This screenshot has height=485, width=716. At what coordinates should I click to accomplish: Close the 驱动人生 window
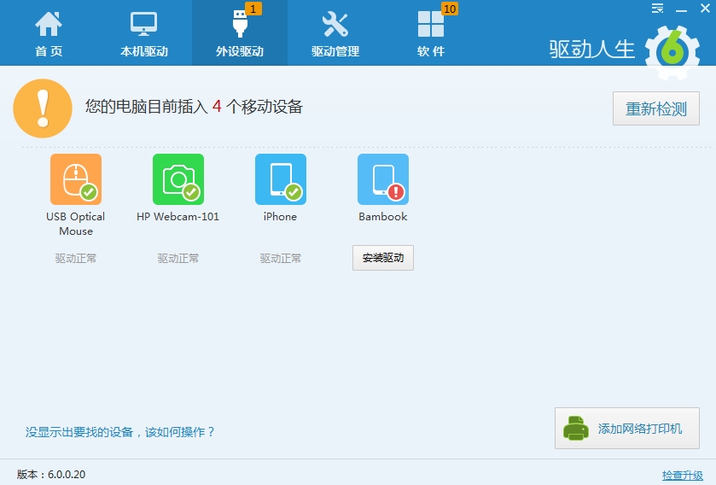[705, 9]
